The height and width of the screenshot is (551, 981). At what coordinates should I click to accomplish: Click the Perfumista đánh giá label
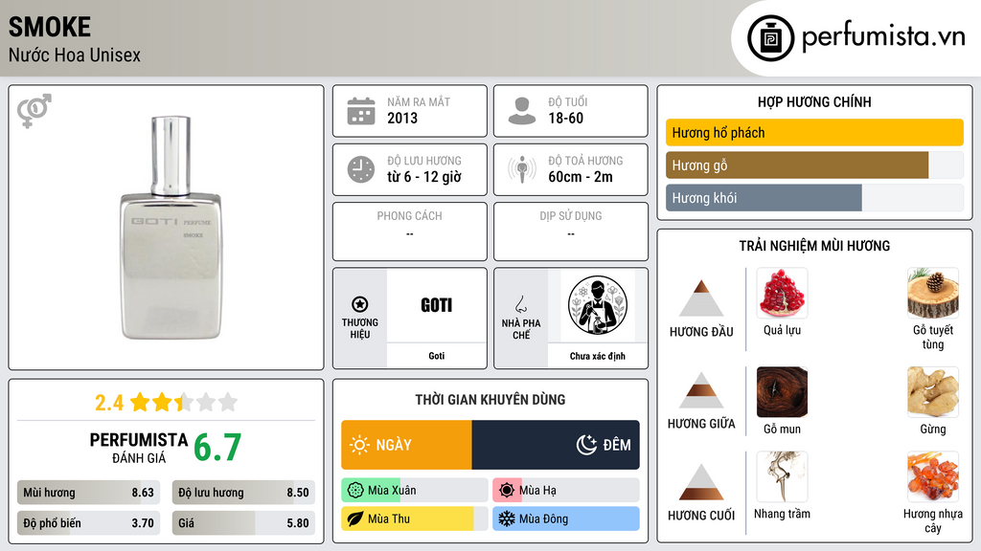(139, 448)
